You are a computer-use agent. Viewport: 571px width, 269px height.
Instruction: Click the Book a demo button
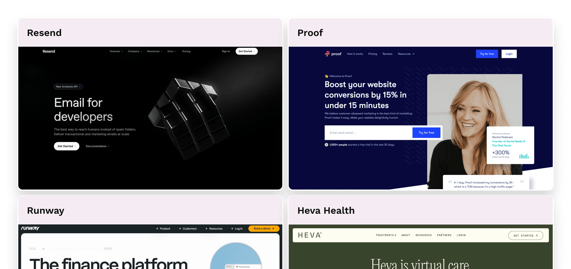pyautogui.click(x=264, y=228)
